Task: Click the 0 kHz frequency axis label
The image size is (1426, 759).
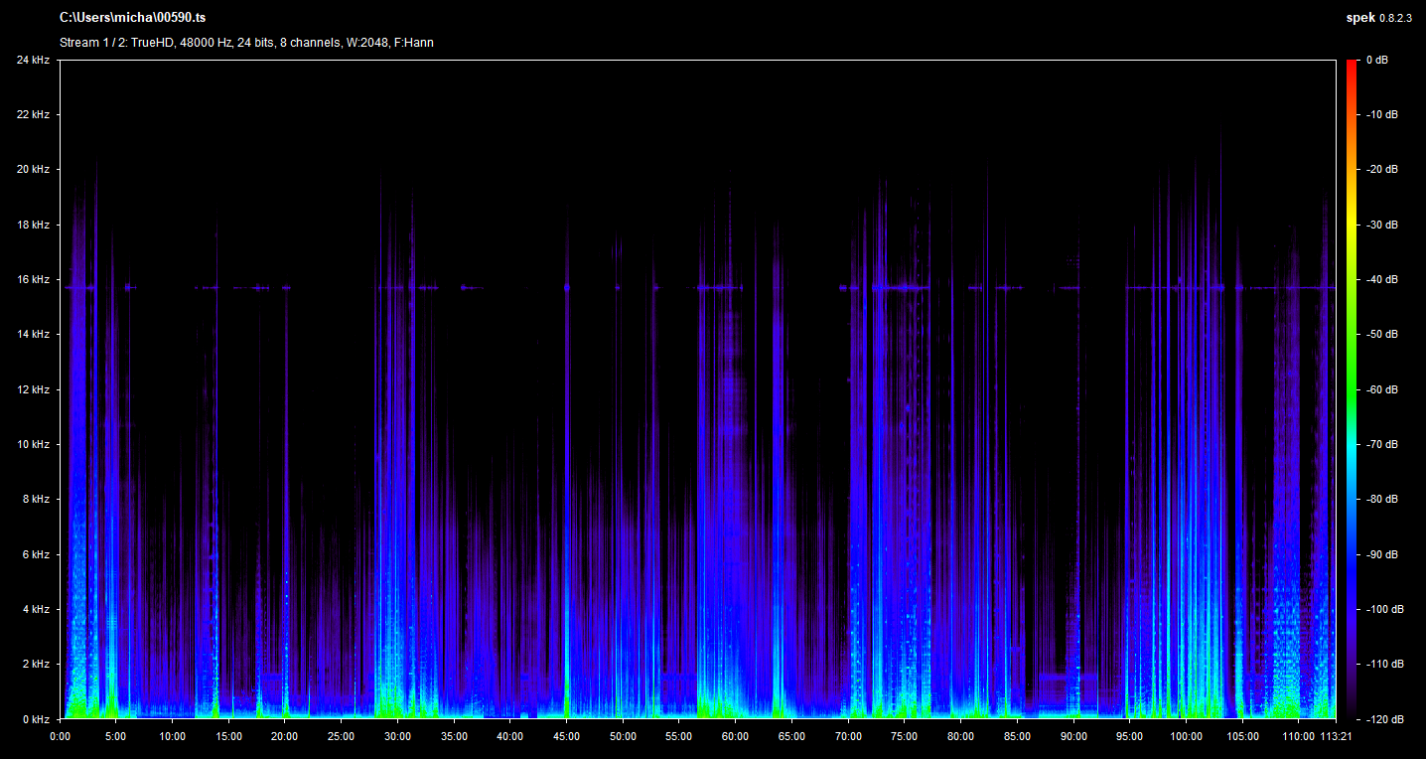Action: coord(35,718)
